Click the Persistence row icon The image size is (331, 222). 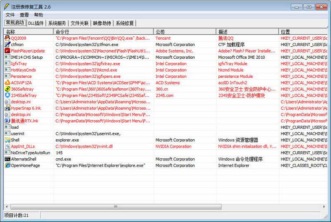7,76
